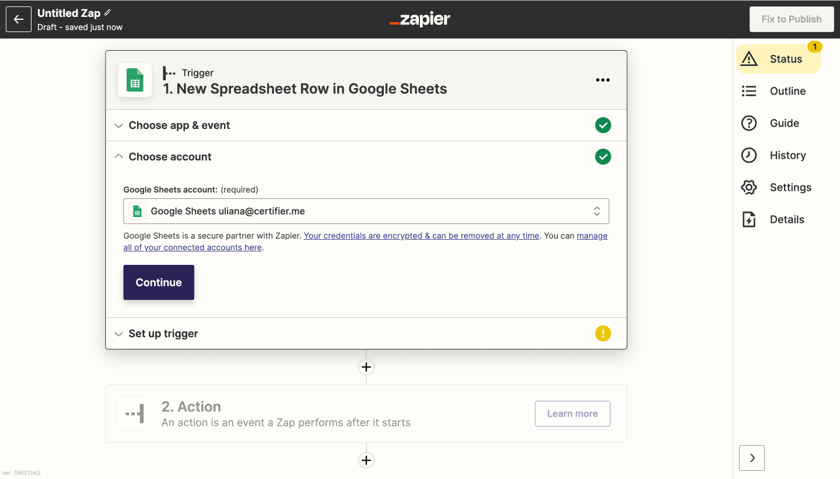Click the plus button below Action step
The width and height of the screenshot is (840, 479).
pos(366,460)
